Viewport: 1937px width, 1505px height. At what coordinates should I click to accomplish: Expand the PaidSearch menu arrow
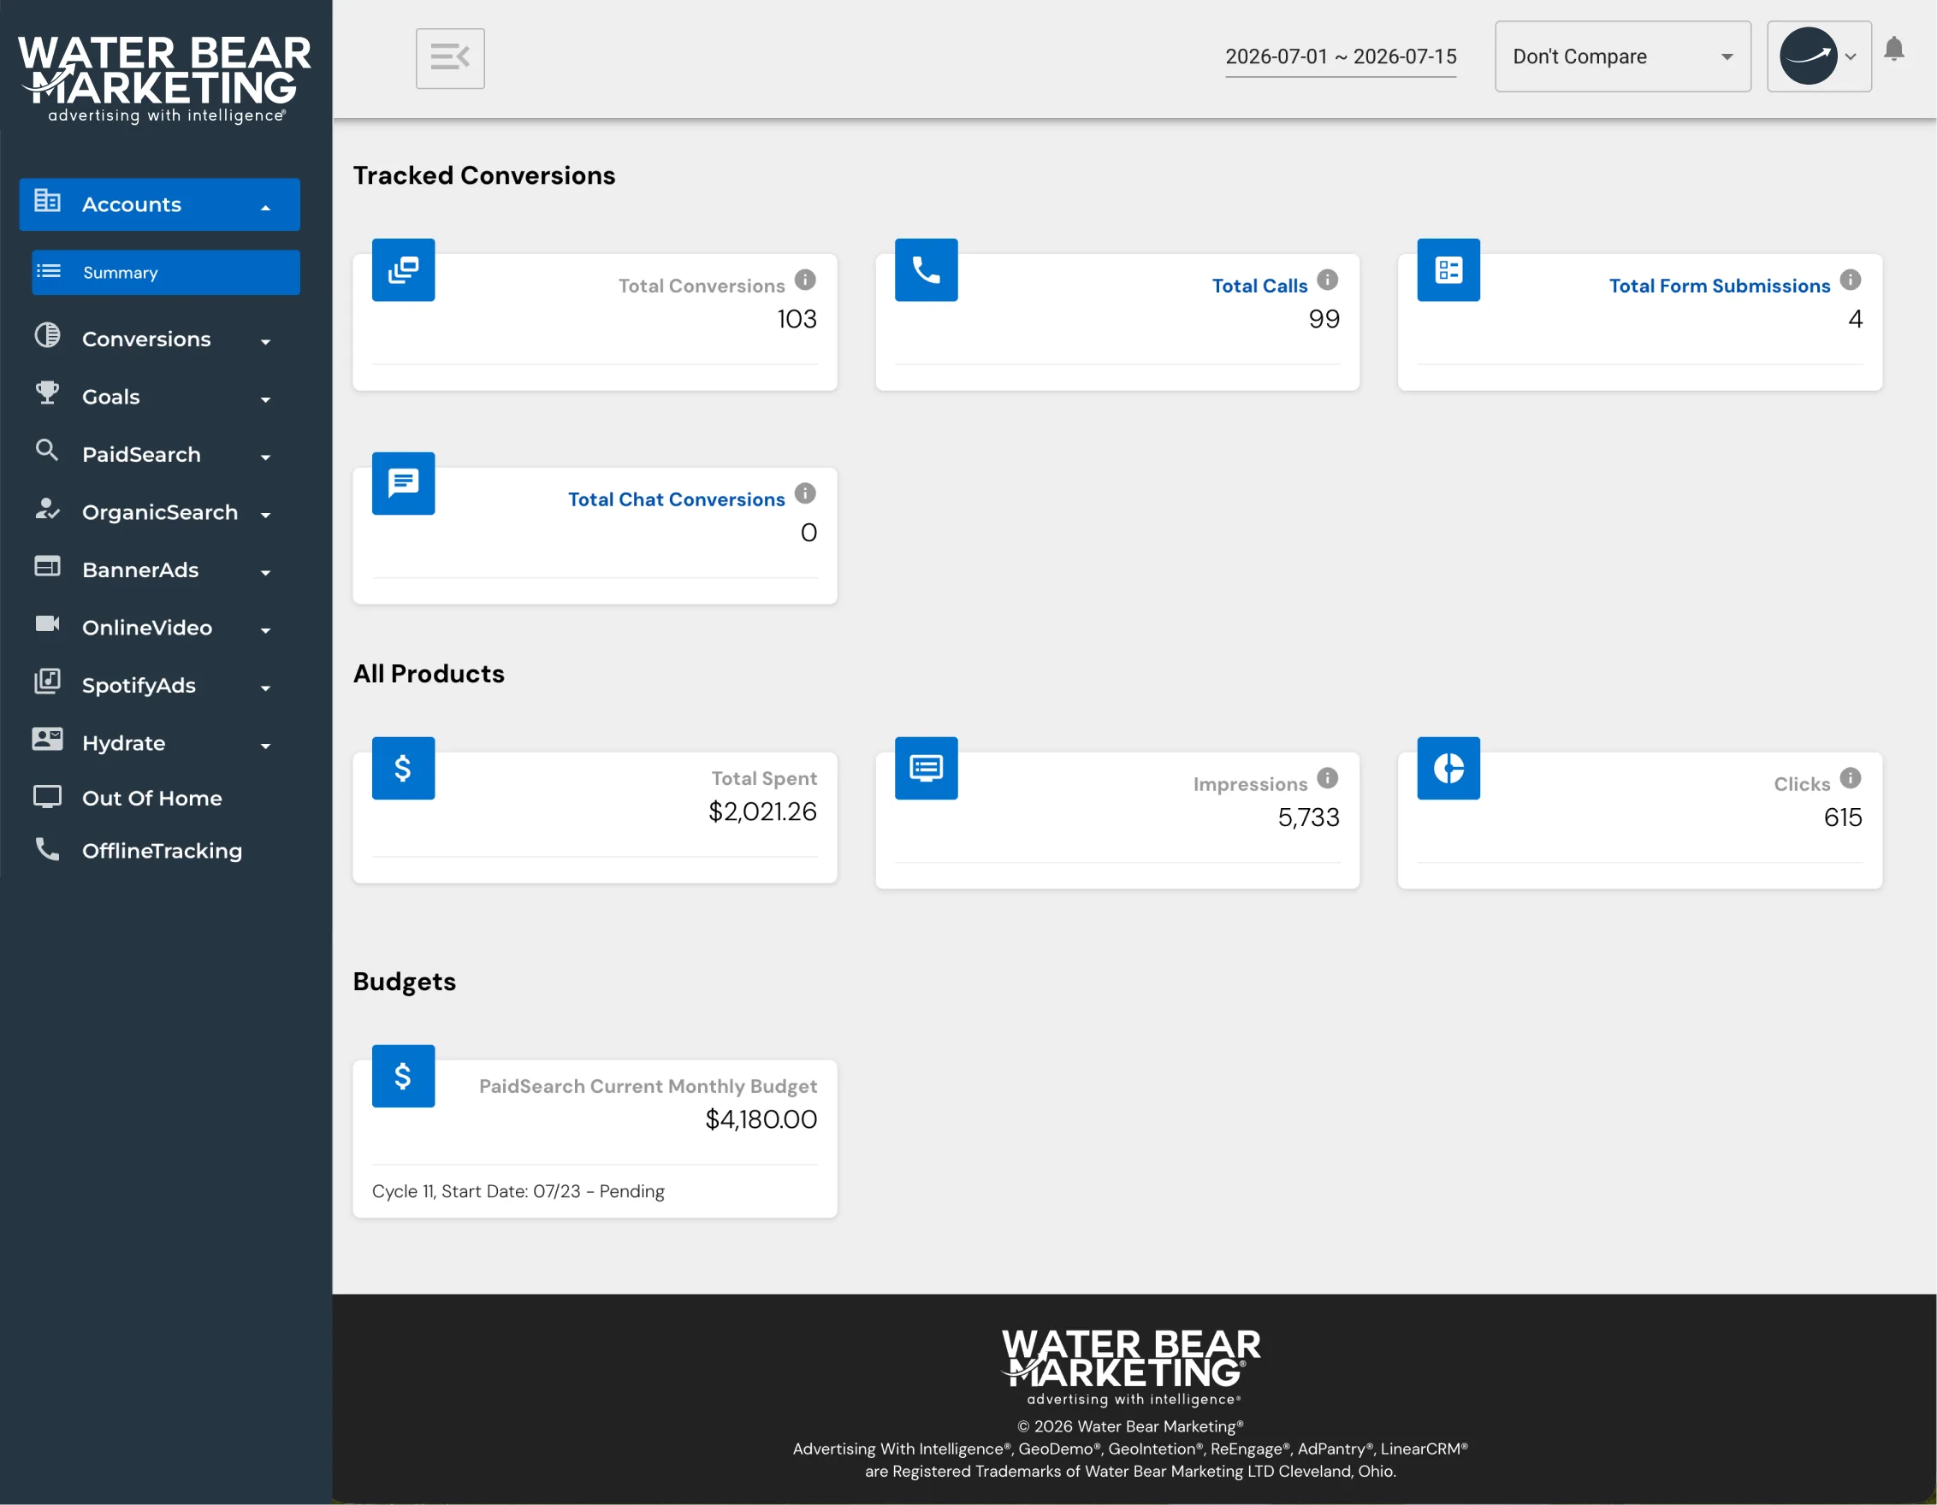click(265, 457)
